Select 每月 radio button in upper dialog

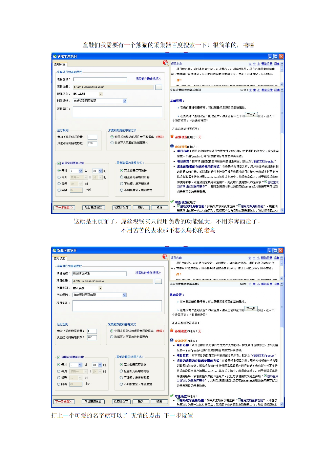[59, 171]
